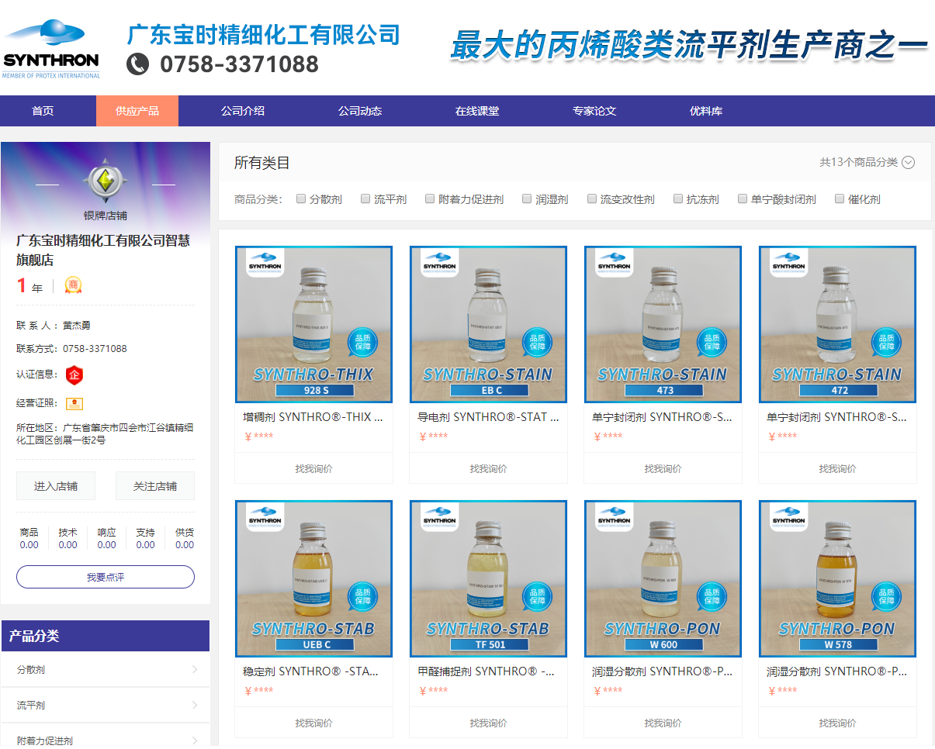The height and width of the screenshot is (749, 935).
Task: Click quality guarantee badge on SYNTHRO-PON W 600
Action: [x=712, y=596]
